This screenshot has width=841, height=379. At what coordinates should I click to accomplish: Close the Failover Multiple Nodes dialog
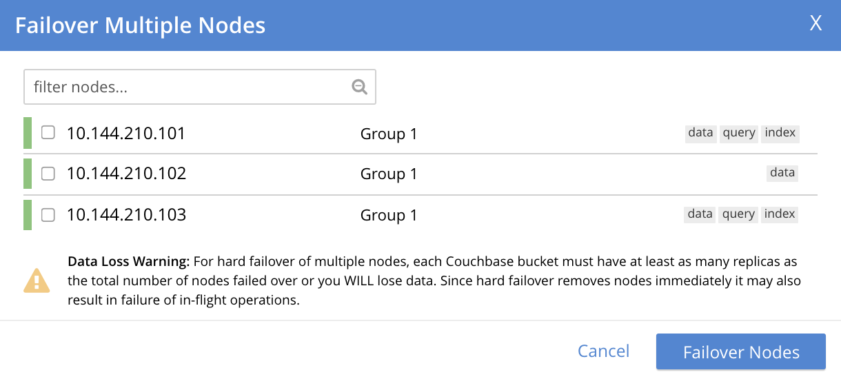(x=815, y=24)
